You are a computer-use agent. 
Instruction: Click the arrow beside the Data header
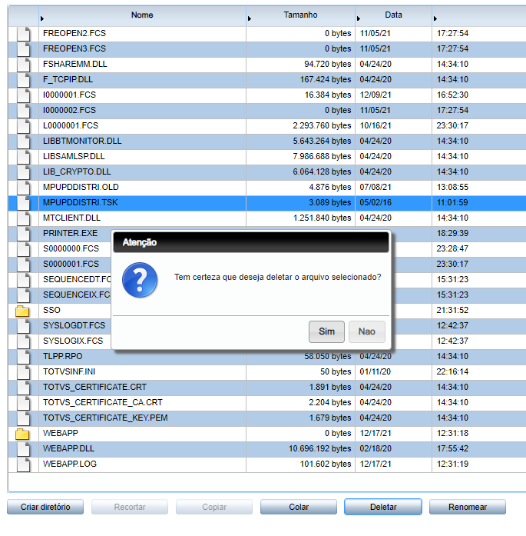tap(358, 18)
